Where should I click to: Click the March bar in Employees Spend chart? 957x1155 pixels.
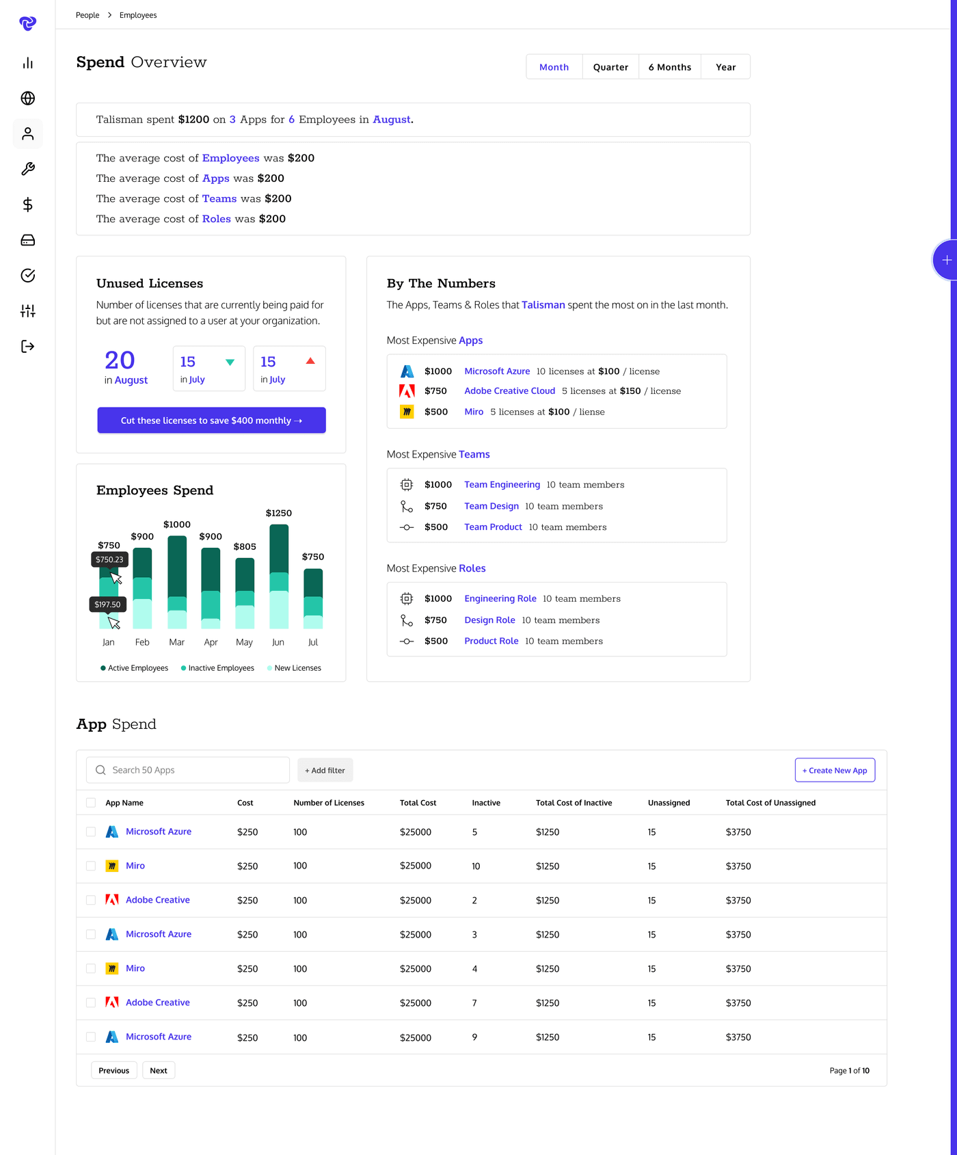(x=177, y=582)
